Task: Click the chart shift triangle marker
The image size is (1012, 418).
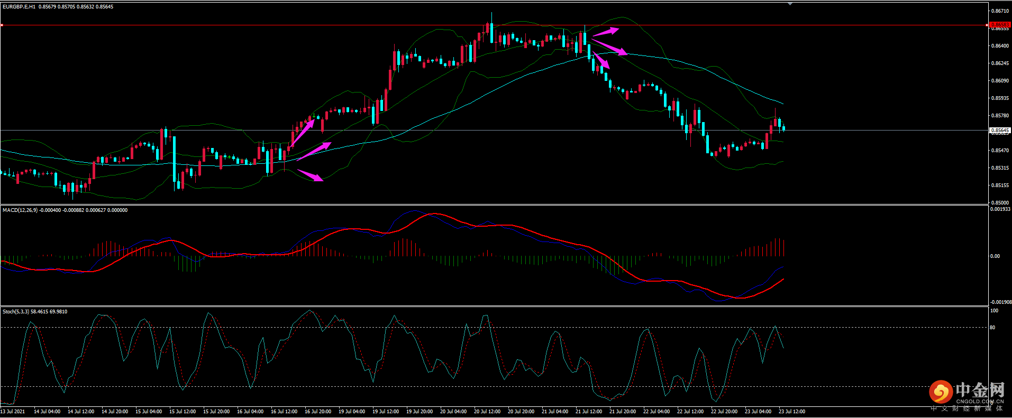Action: pyautogui.click(x=790, y=4)
